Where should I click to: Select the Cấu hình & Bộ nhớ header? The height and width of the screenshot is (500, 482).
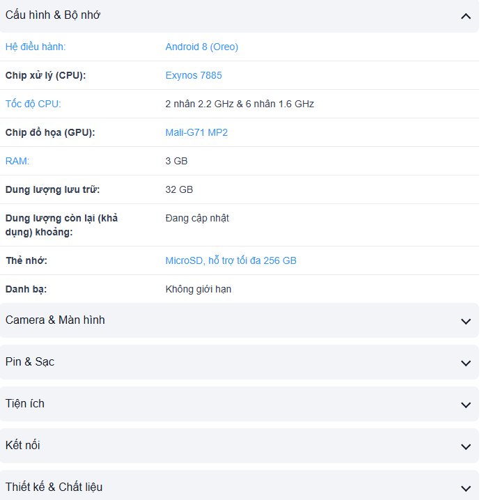53,15
